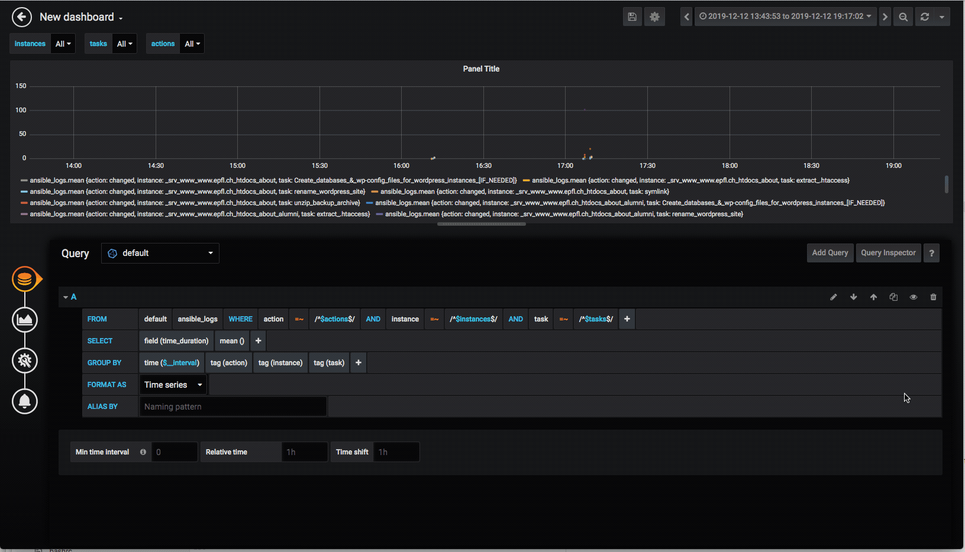The image size is (965, 552).
Task: Click the field (time_duration) selector
Action: click(x=176, y=341)
